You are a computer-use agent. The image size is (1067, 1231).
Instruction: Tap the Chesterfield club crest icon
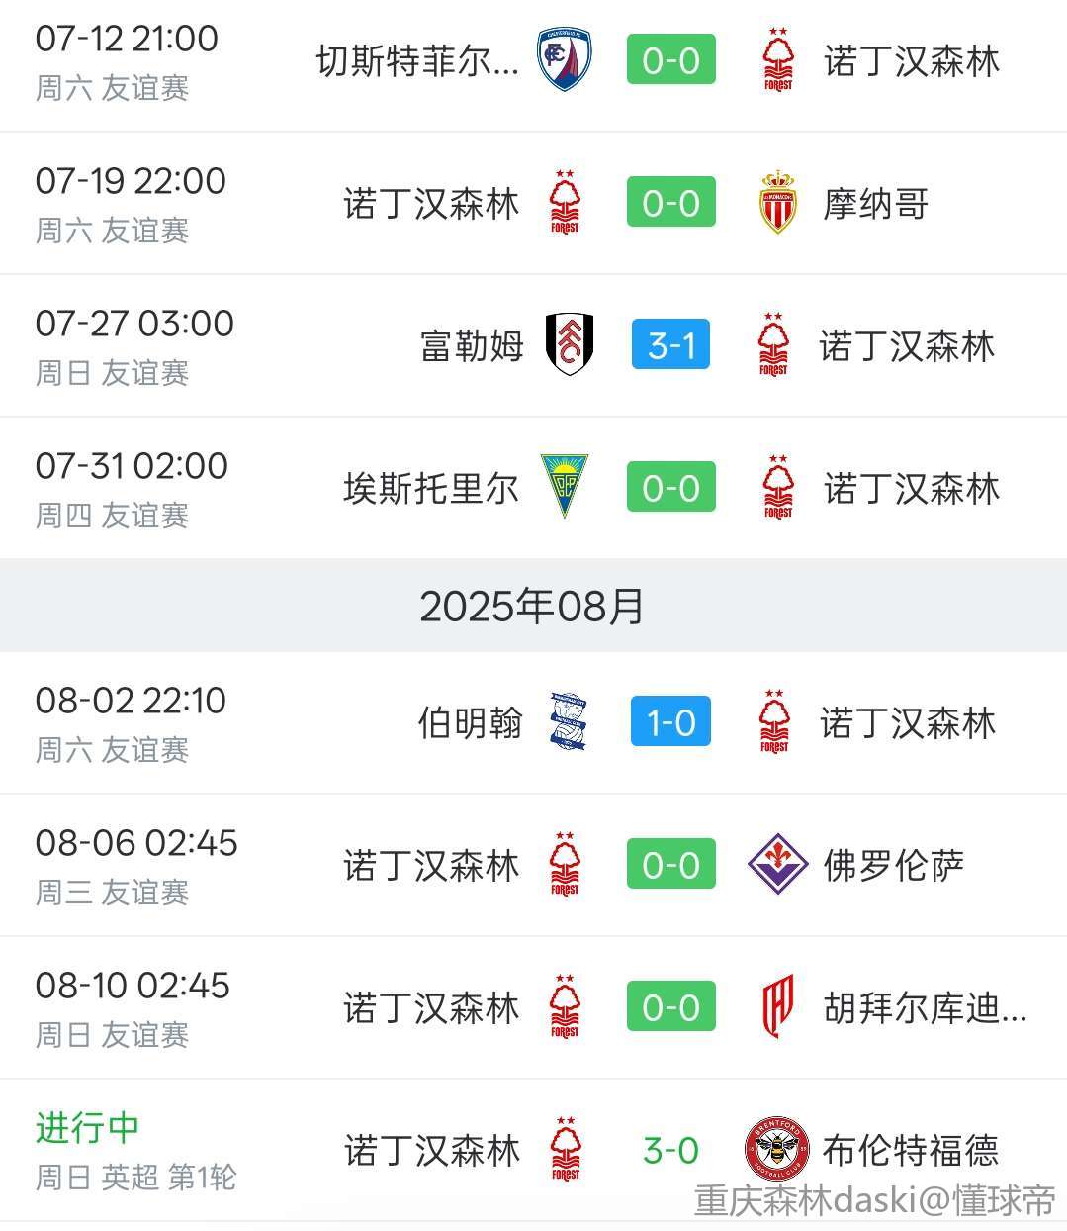pyautogui.click(x=564, y=60)
